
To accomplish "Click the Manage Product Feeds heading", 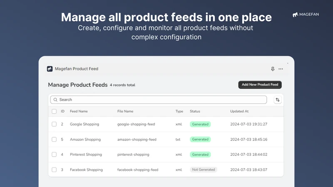I will click(x=78, y=85).
